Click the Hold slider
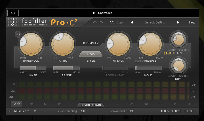Image resolution: width=204 pixels, height=121 pixels. (148, 68)
